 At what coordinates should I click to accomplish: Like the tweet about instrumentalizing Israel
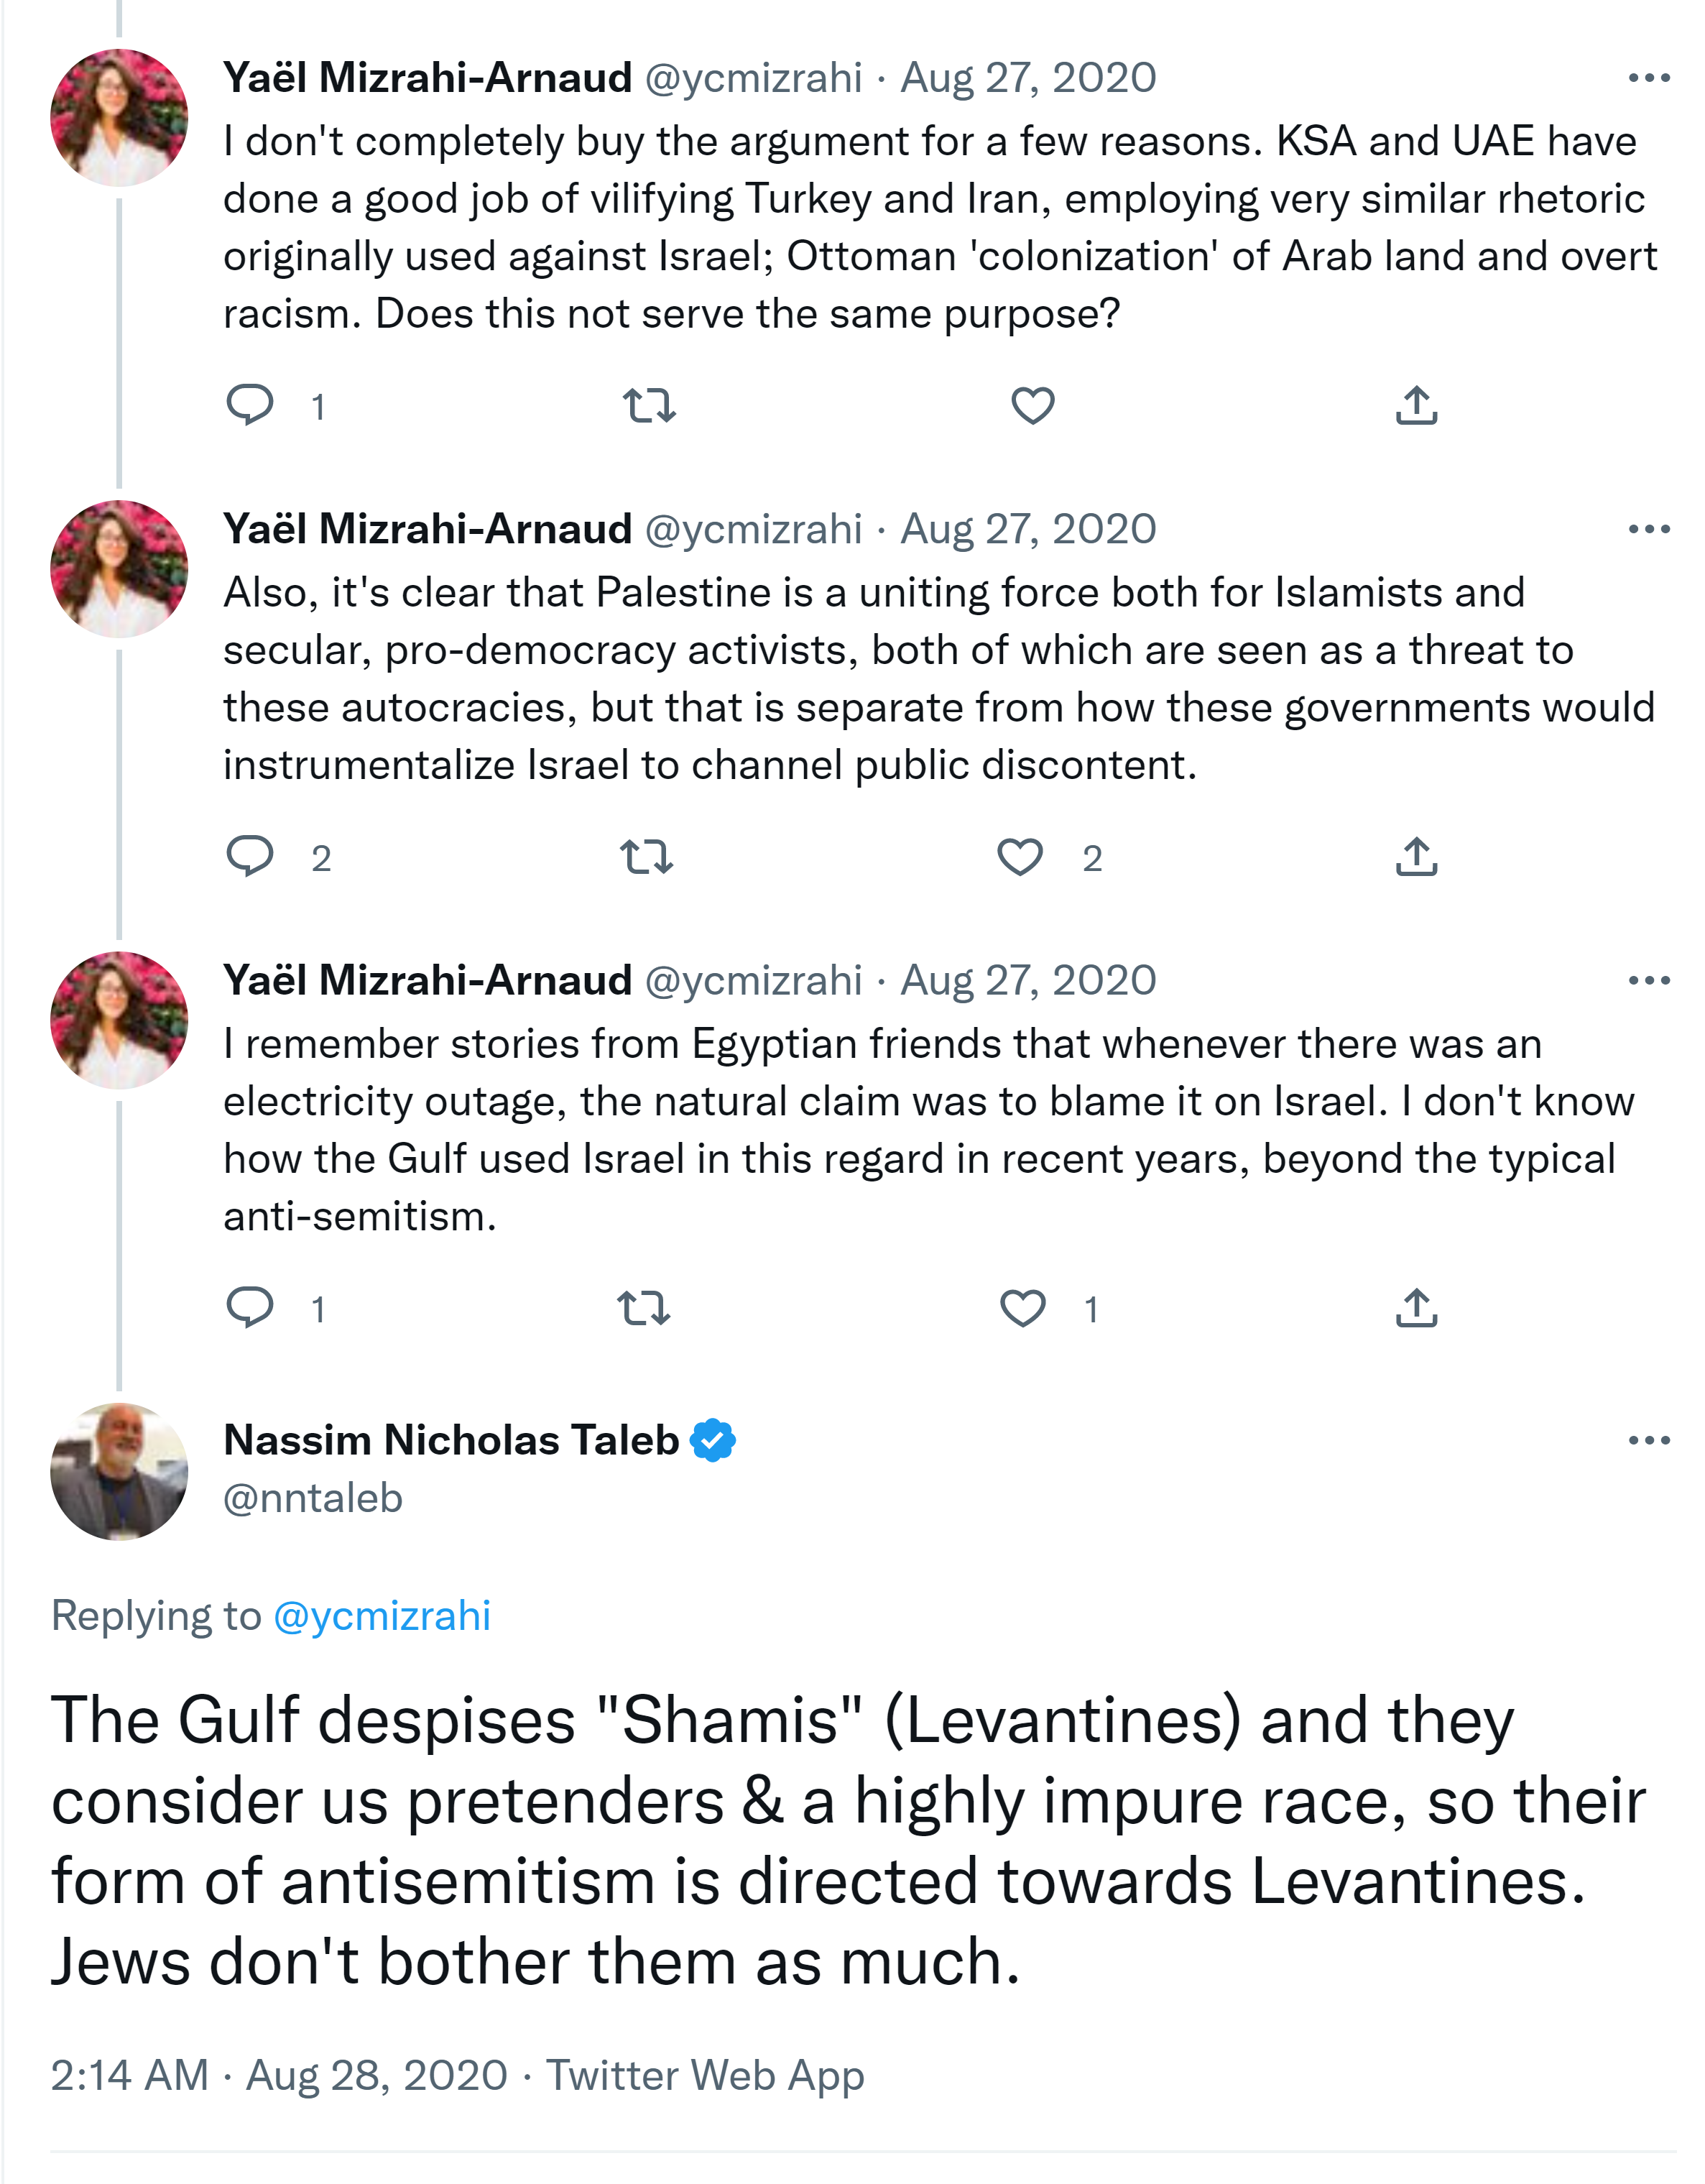click(1020, 857)
